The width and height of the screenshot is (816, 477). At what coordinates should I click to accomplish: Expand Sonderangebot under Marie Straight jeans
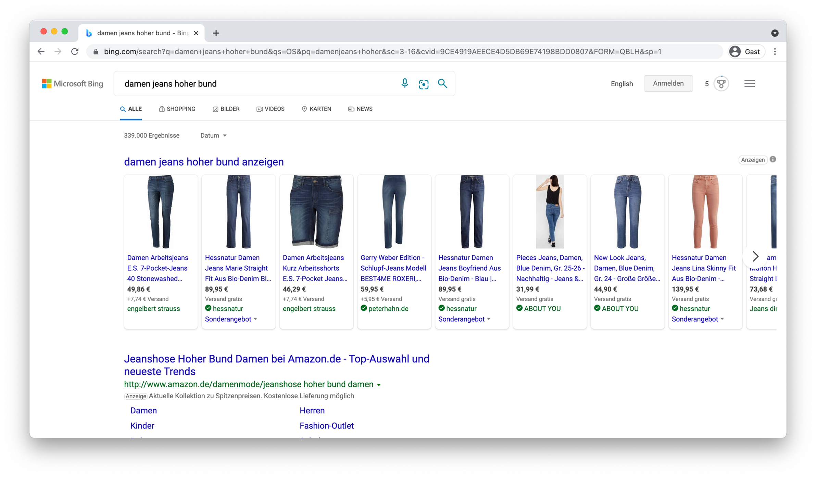[231, 319]
